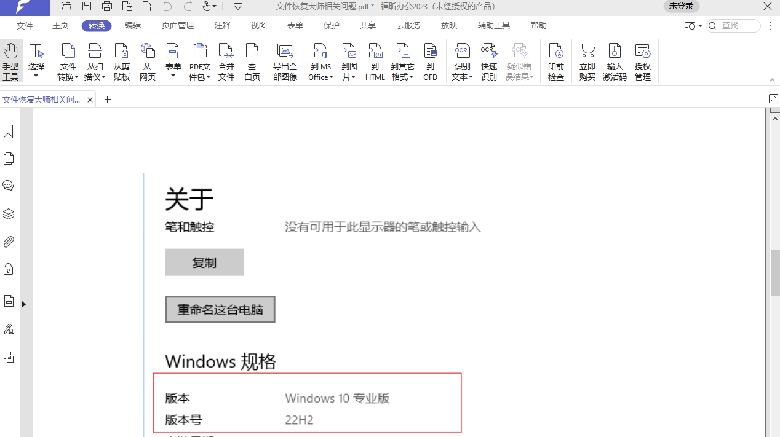Open the Pages thumbnail panel in sidebar
The image size is (780, 437).
pyautogui.click(x=9, y=159)
